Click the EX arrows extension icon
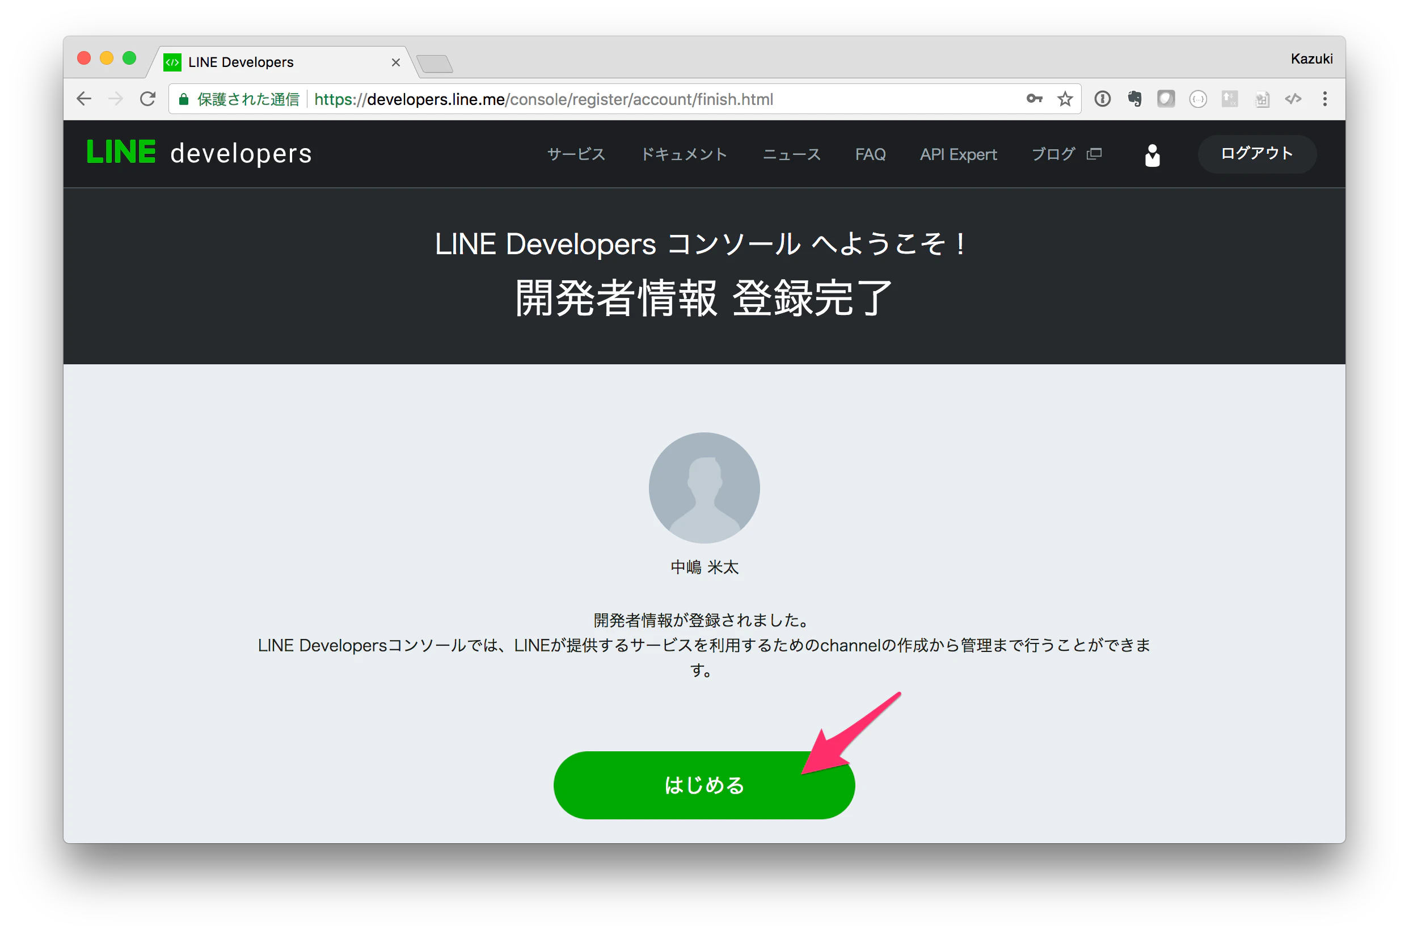The height and width of the screenshot is (934, 1409). [x=1229, y=99]
